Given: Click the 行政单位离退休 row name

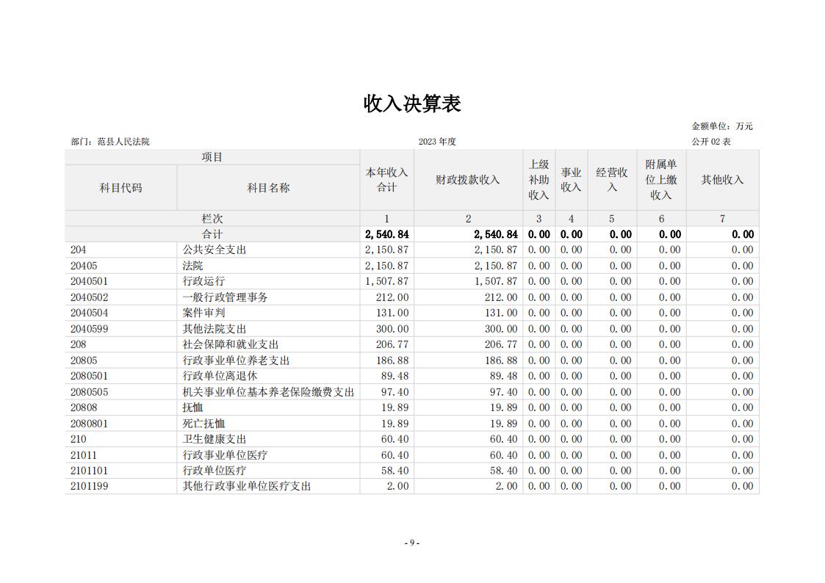Looking at the screenshot, I should pyautogui.click(x=220, y=376).
